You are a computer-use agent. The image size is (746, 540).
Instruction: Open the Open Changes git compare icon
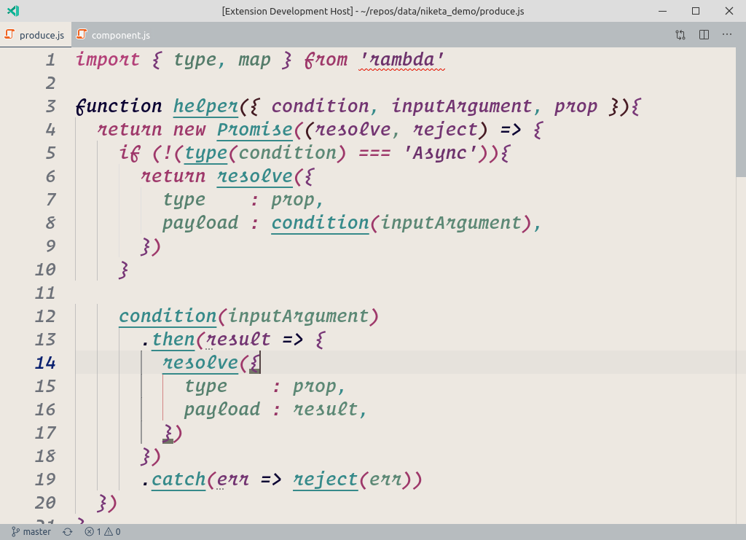coord(680,34)
